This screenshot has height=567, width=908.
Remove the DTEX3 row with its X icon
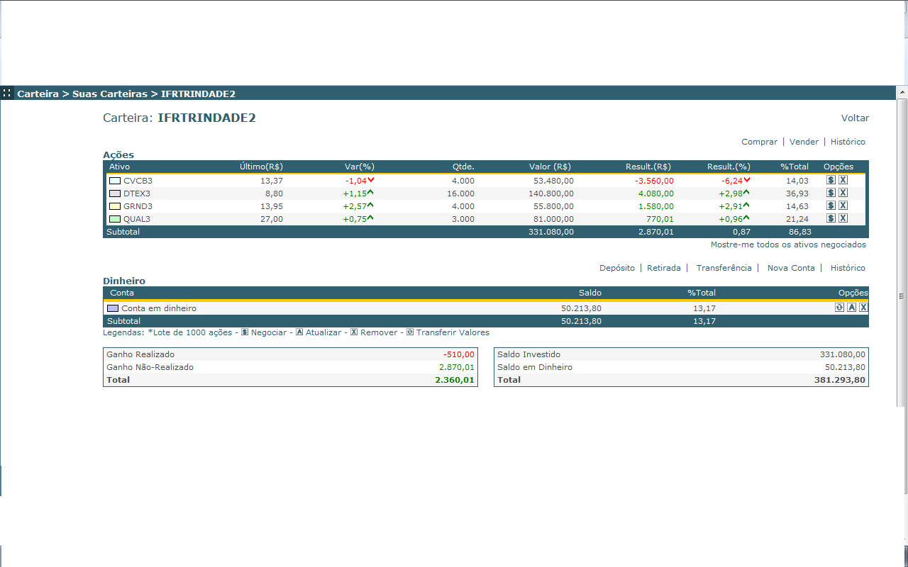843,193
